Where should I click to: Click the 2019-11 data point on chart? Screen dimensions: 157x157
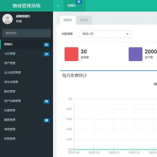point(114,149)
